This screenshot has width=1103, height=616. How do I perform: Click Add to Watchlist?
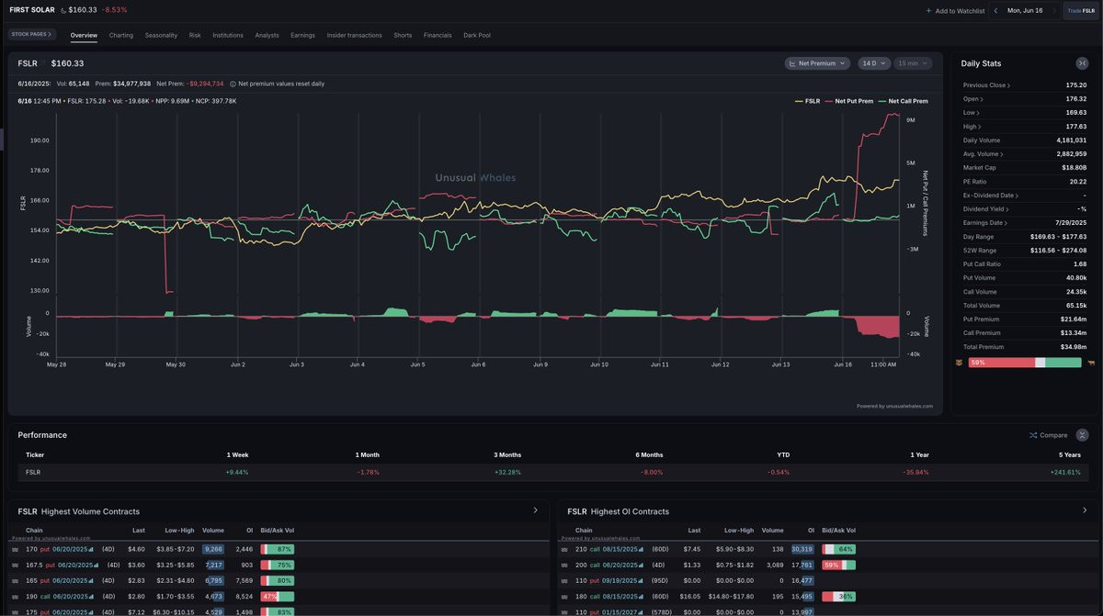(x=955, y=11)
